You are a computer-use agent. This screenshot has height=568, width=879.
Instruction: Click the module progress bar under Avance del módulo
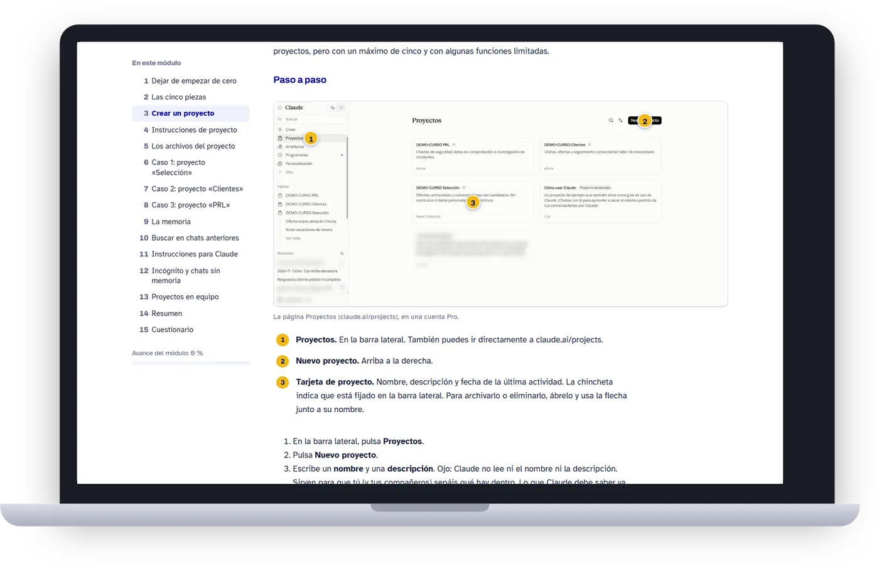point(190,363)
